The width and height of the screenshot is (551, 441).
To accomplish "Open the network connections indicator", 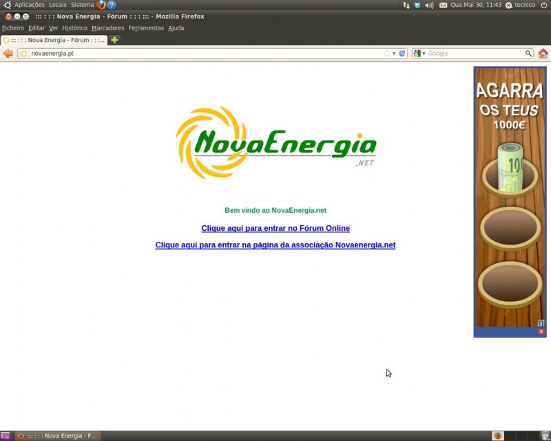I will pos(406,5).
